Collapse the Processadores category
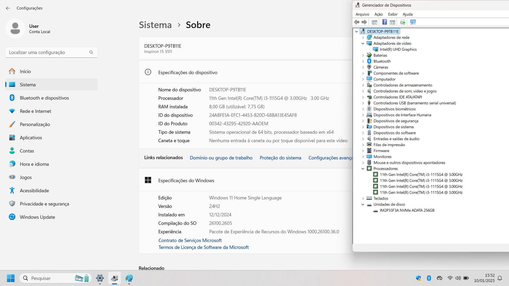The image size is (509, 286). click(x=363, y=169)
